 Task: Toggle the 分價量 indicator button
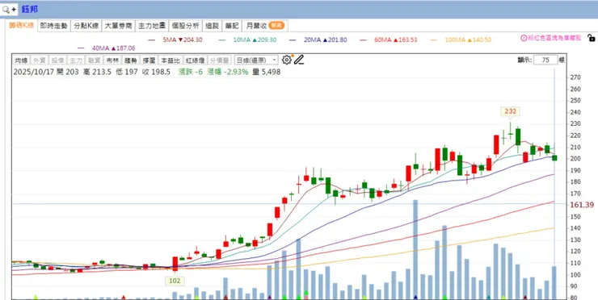[220, 60]
